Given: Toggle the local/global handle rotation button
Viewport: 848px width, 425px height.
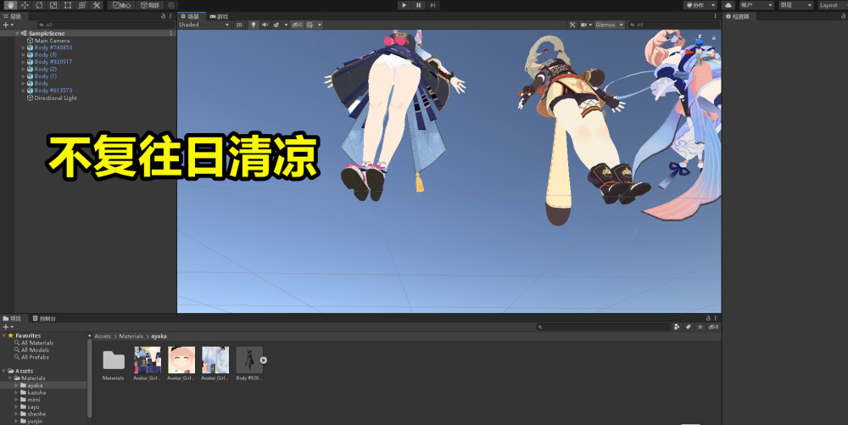Looking at the screenshot, I should click(x=150, y=5).
